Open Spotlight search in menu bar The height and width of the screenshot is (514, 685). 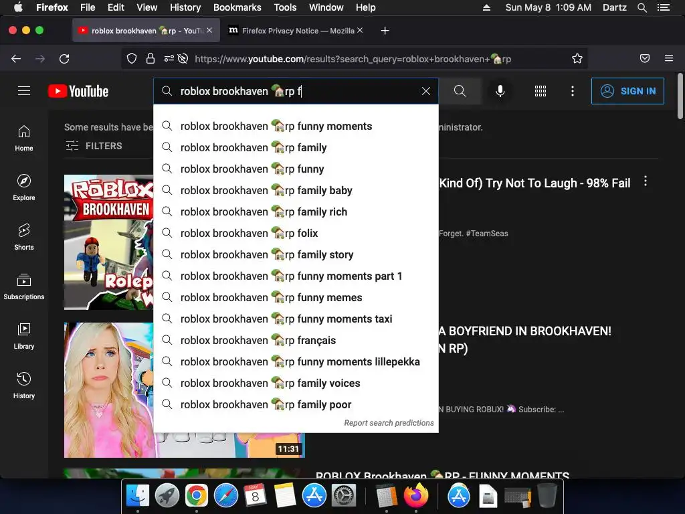click(x=642, y=7)
